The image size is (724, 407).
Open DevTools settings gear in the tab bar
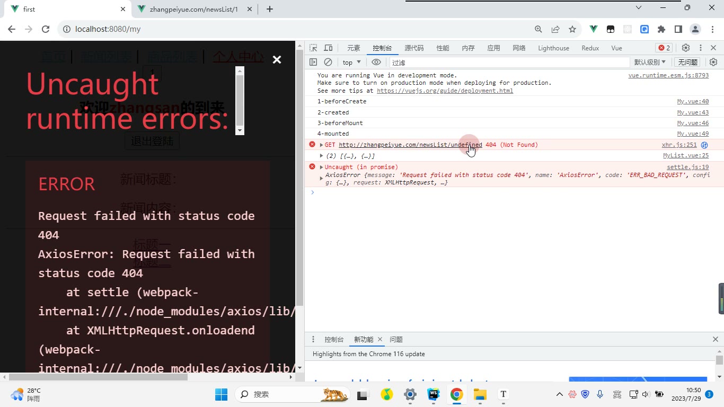[x=685, y=48]
